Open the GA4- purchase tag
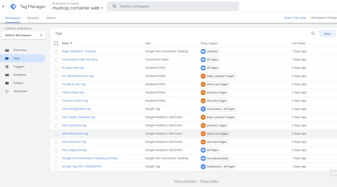Screen dimensions: 337x187 click(74, 125)
